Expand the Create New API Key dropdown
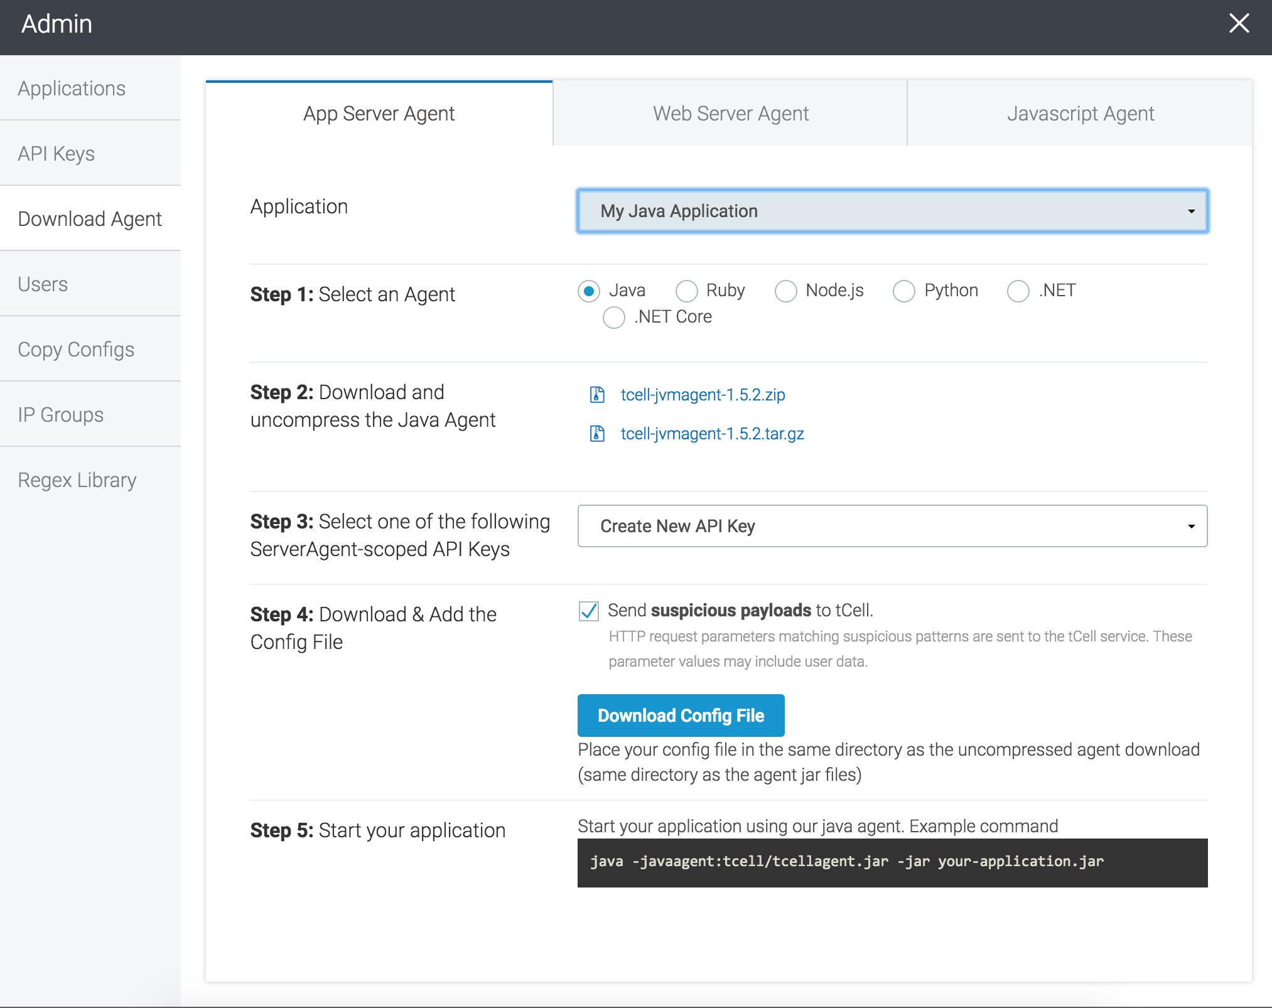 (x=892, y=526)
